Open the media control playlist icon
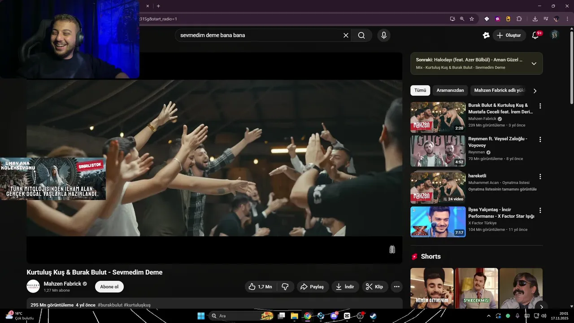This screenshot has width=574, height=323. point(546,19)
